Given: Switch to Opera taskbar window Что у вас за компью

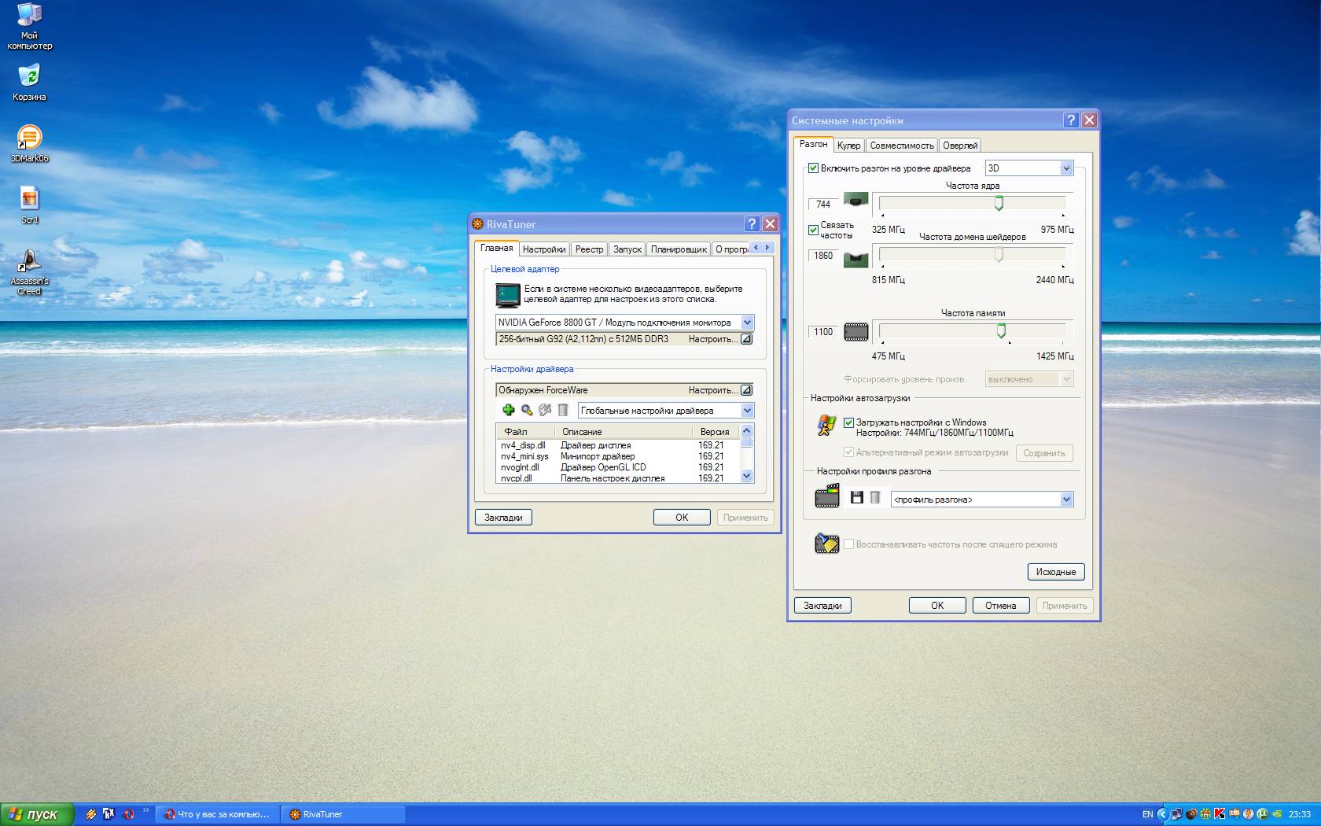Looking at the screenshot, I should (x=218, y=814).
